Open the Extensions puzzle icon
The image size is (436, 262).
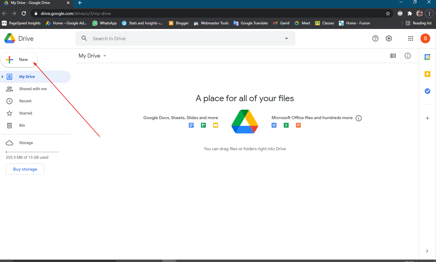coord(410,13)
